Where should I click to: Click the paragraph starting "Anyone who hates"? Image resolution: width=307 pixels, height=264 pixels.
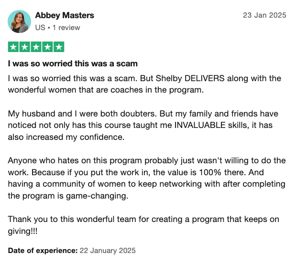tap(147, 178)
